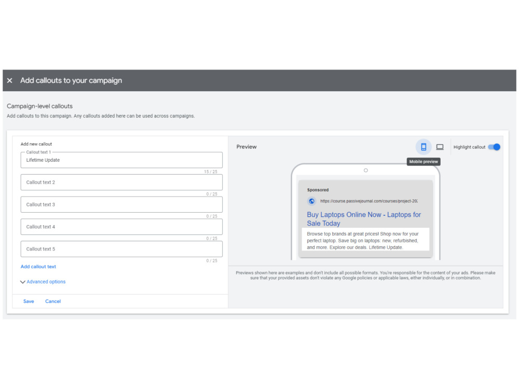Click the globe icon in ad preview
The width and height of the screenshot is (519, 389).
(311, 201)
